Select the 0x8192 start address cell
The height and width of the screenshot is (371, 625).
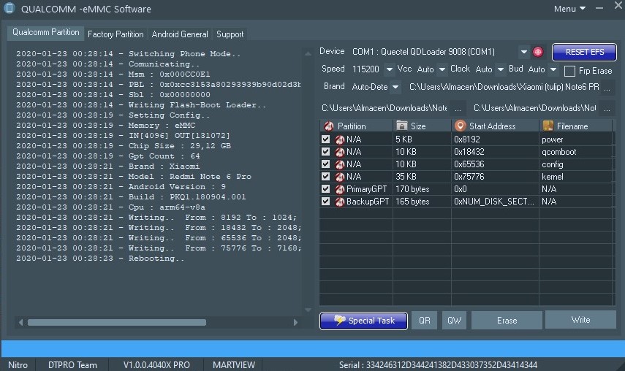[495, 139]
